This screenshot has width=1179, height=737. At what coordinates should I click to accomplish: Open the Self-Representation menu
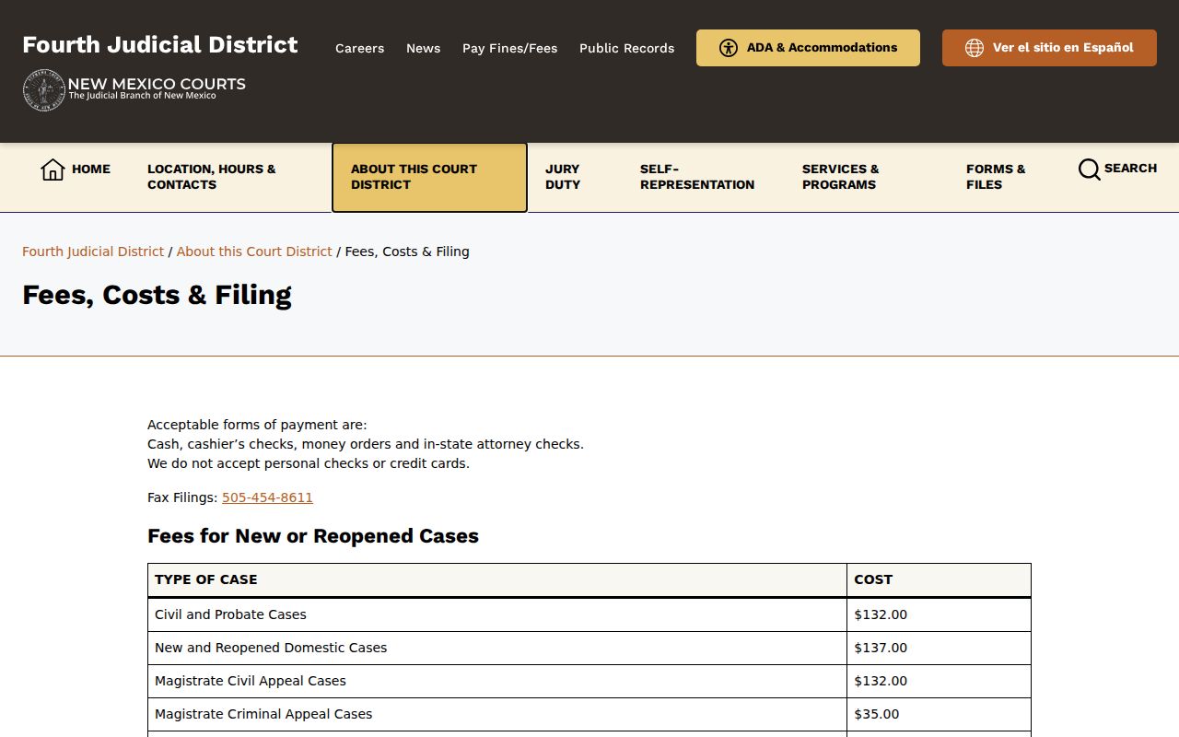[x=697, y=177]
